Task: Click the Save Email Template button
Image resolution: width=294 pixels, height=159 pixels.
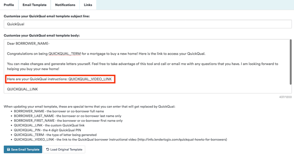Action: tap(23, 150)
